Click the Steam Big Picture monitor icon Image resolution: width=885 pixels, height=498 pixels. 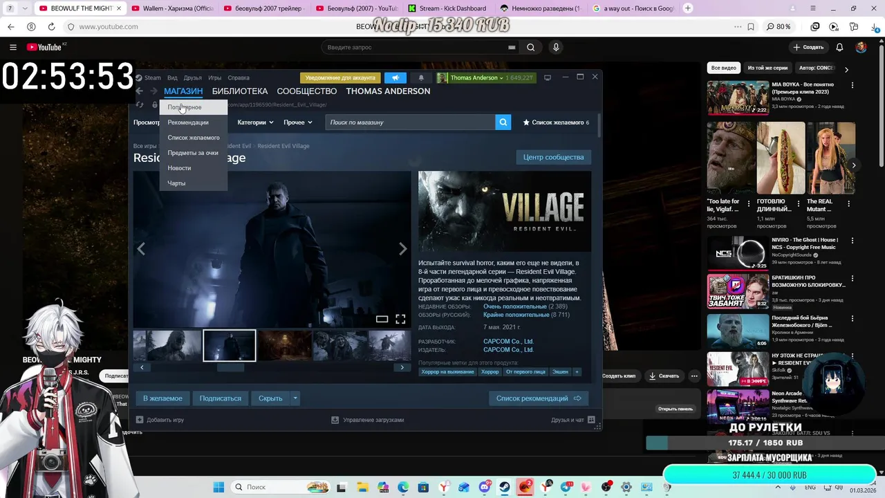(548, 77)
